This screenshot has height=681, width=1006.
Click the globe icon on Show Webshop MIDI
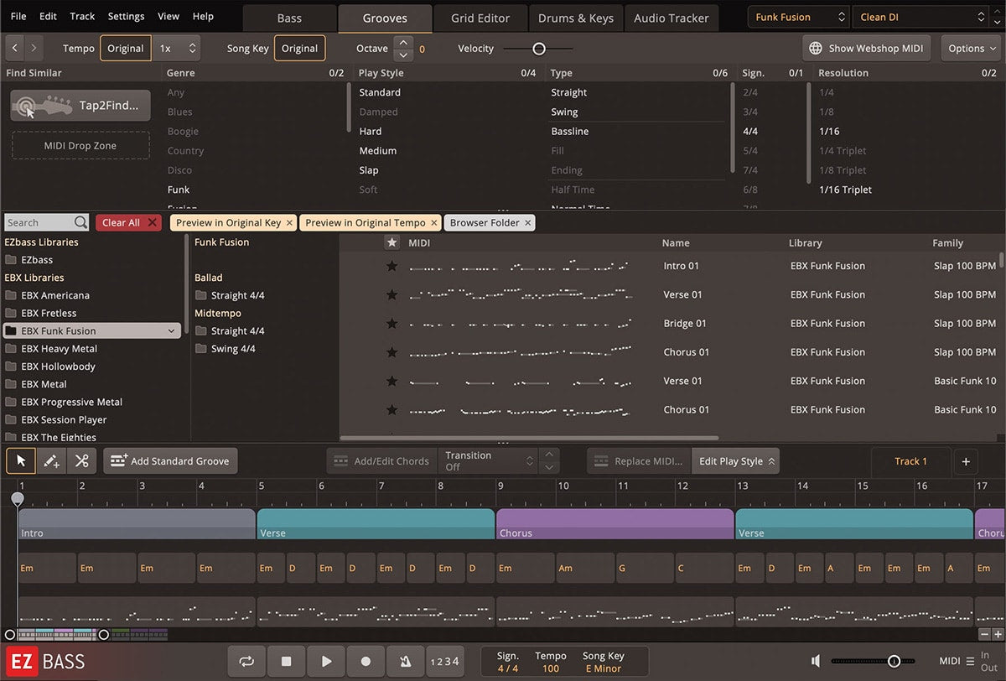tap(817, 49)
